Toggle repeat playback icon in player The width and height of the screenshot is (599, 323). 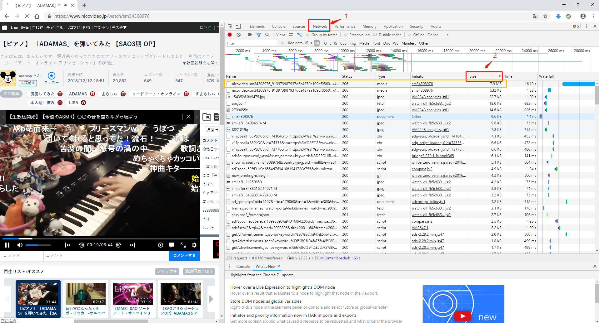point(161,245)
